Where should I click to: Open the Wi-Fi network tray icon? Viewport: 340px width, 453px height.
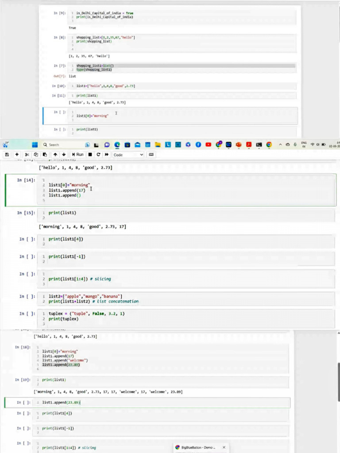(312, 145)
